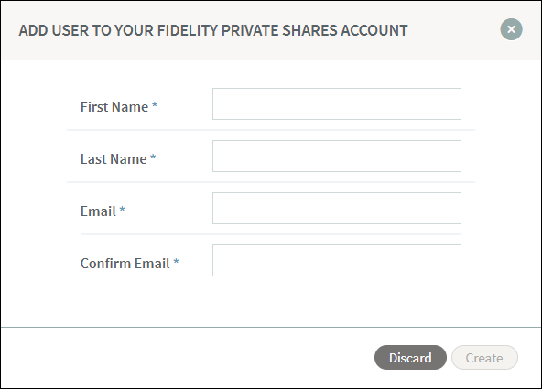542x389 pixels.
Task: Click the Last Name label text
Action: click(x=114, y=159)
